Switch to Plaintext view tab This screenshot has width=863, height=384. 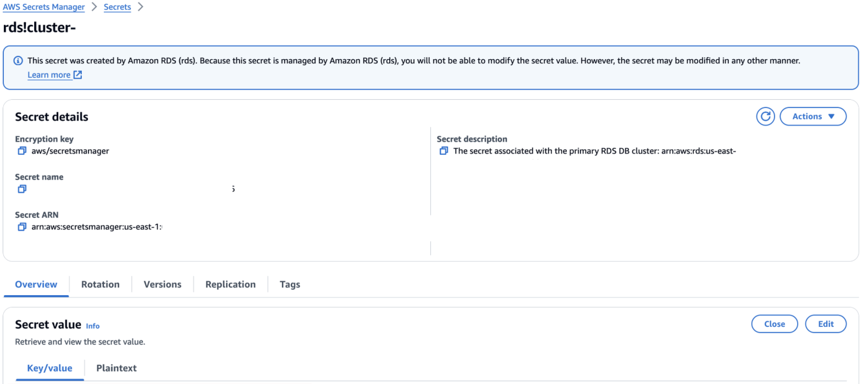[x=117, y=368]
